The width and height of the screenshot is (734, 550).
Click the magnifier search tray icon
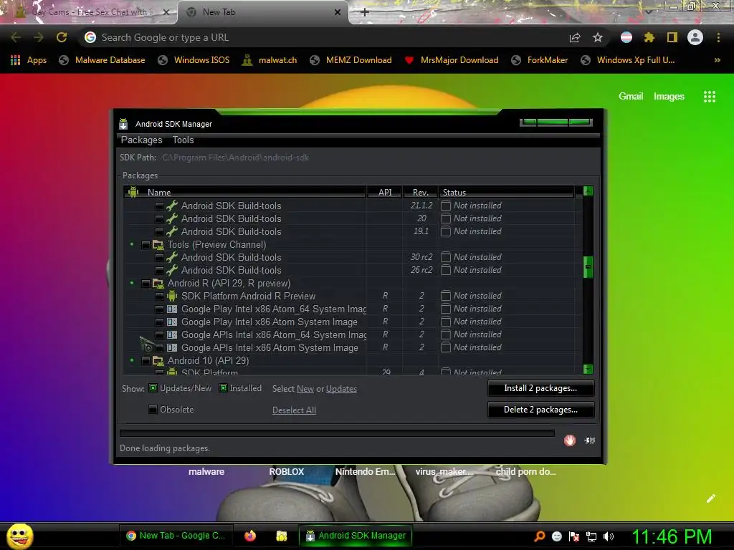(540, 536)
